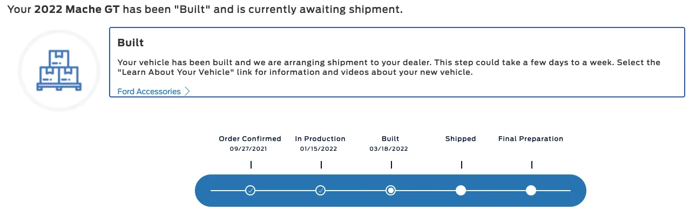Click the Shipped stage label
This screenshot has height=217, width=696.
461,139
